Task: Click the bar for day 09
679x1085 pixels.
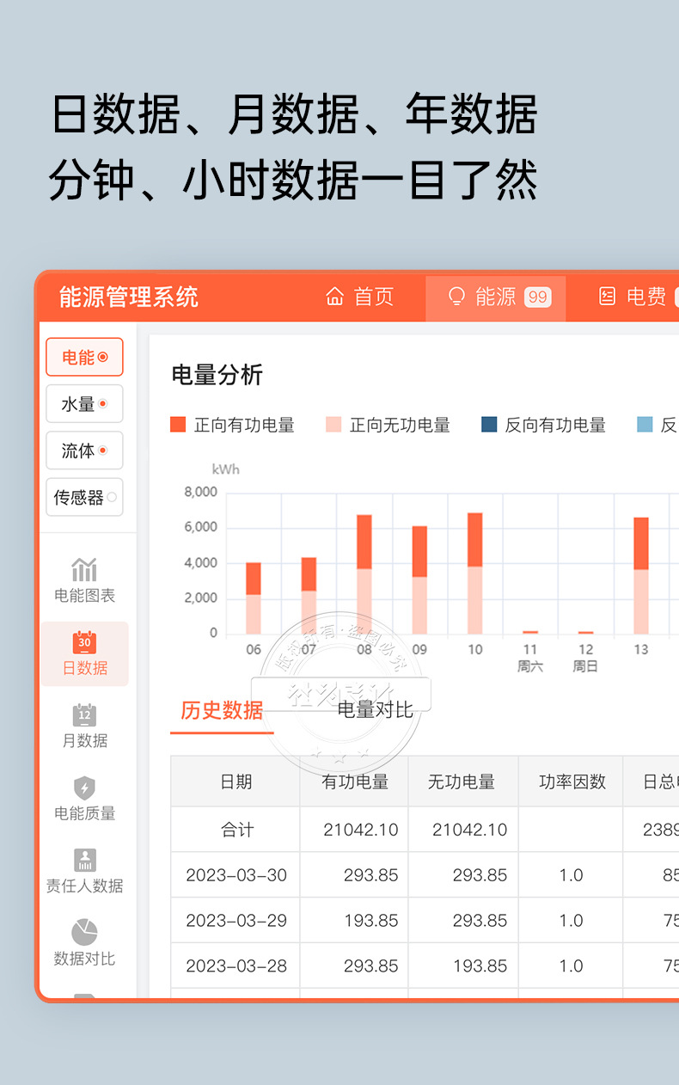Action: click(x=419, y=580)
